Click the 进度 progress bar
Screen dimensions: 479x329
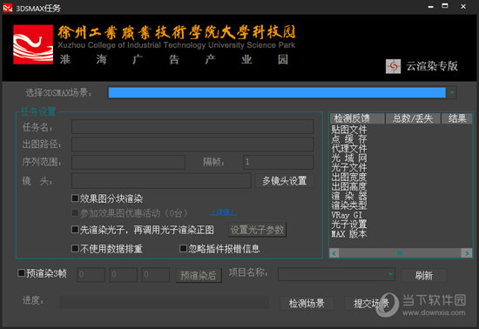(x=164, y=302)
